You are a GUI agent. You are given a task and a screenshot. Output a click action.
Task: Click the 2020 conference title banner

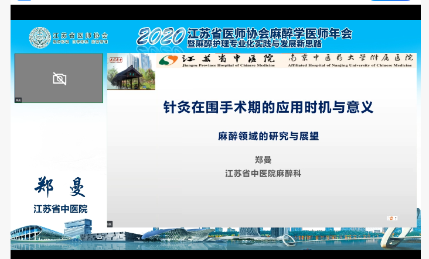click(244, 37)
